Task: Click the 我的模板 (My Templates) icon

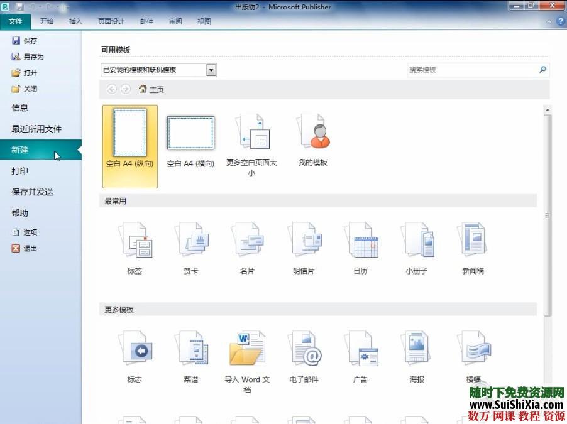Action: [312, 132]
